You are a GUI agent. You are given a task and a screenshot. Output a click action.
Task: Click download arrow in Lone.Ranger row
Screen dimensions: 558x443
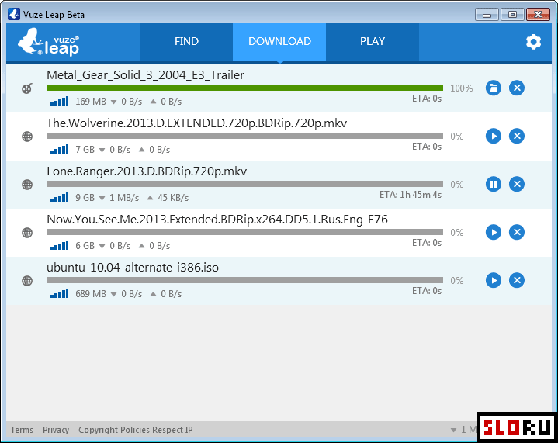point(102,198)
